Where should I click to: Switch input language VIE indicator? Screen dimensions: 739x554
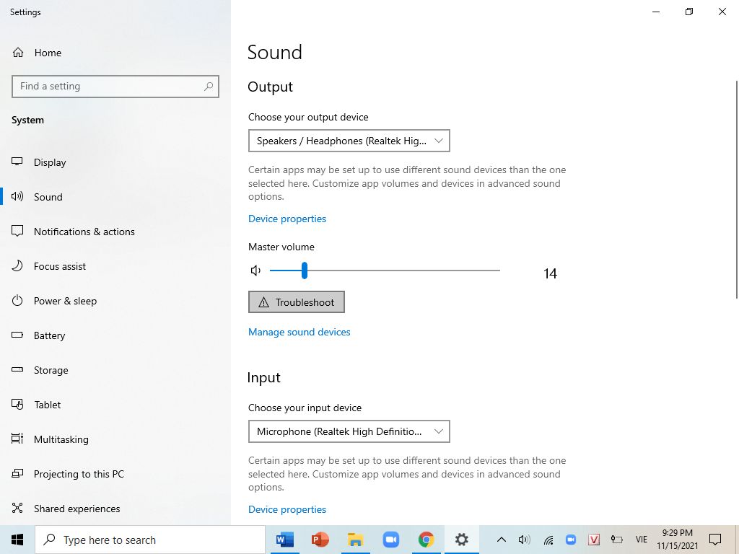click(642, 540)
